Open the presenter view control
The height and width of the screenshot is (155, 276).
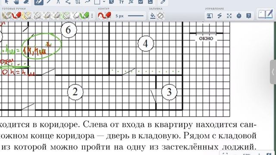(210, 16)
